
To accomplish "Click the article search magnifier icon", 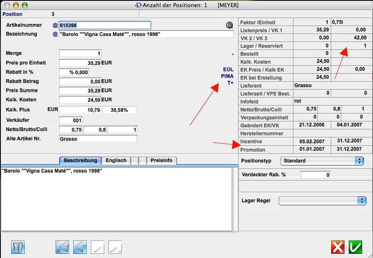I will 229,25.
